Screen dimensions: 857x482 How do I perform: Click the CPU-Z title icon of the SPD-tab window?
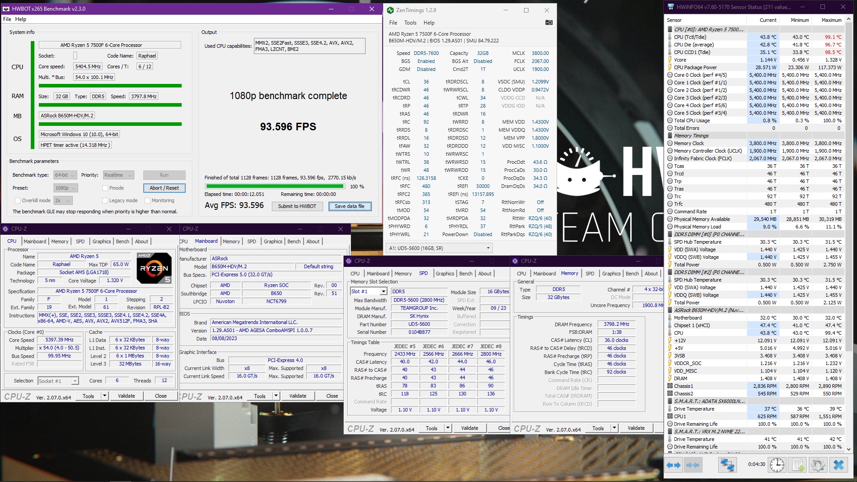click(x=349, y=261)
